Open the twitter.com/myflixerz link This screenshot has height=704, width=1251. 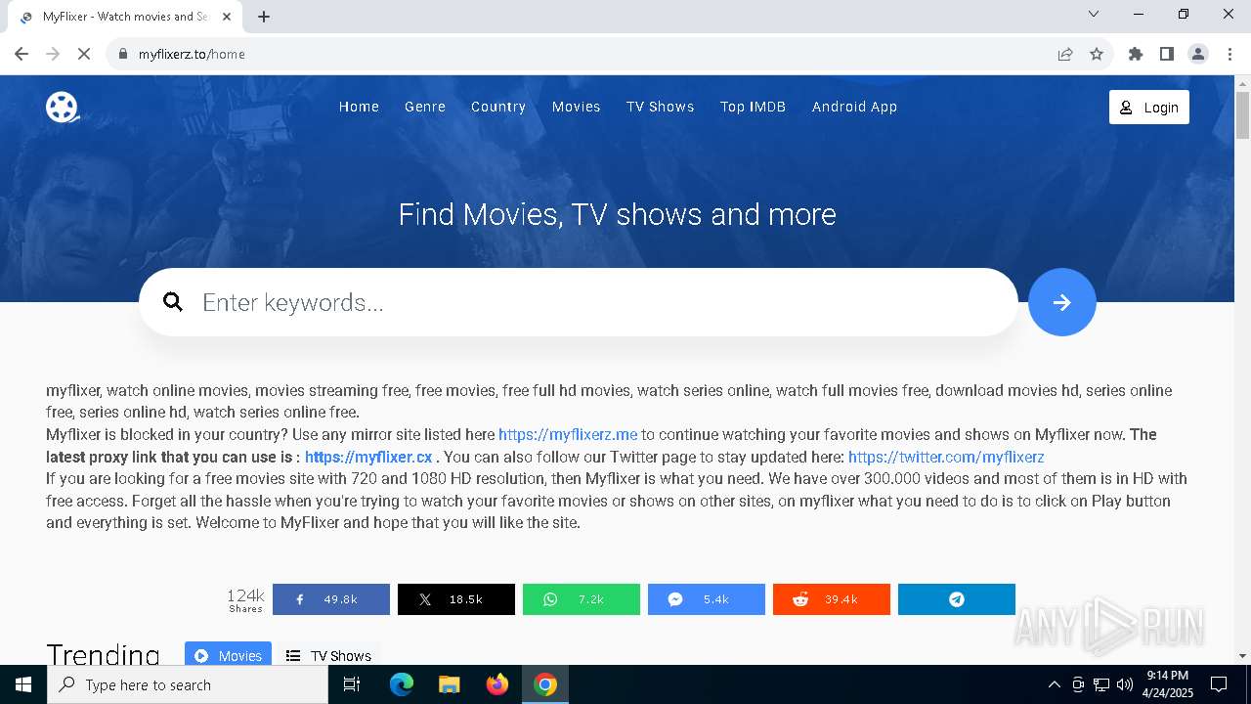point(946,457)
